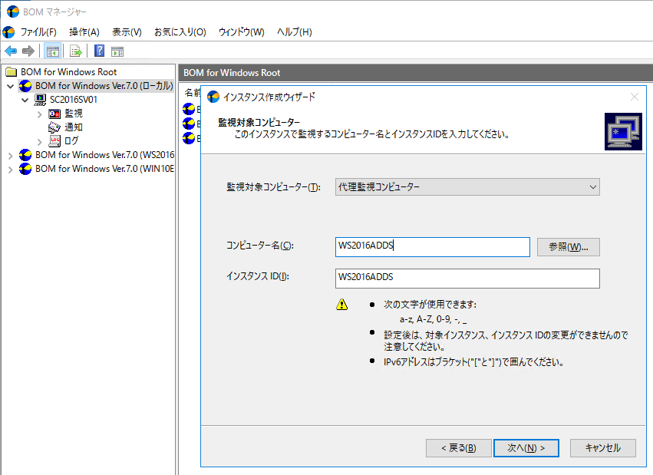Click the 監視対象コンピューター(T): label
This screenshot has height=475, width=653.
click(x=273, y=187)
